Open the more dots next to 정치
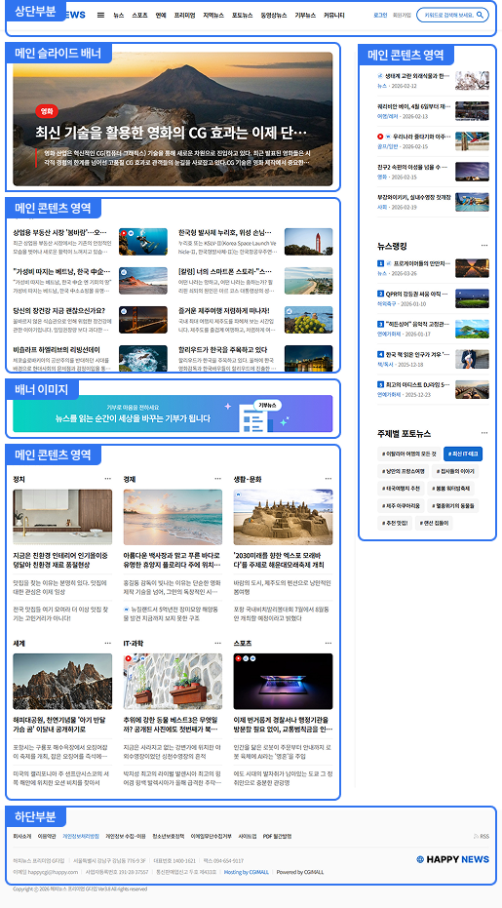 (x=107, y=479)
